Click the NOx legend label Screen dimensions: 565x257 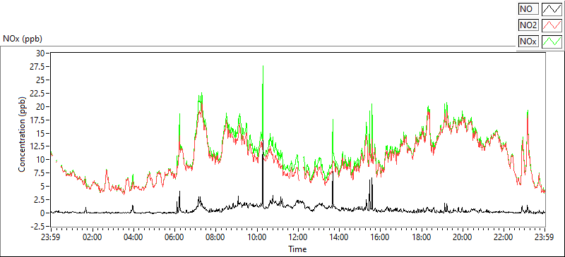coord(528,42)
